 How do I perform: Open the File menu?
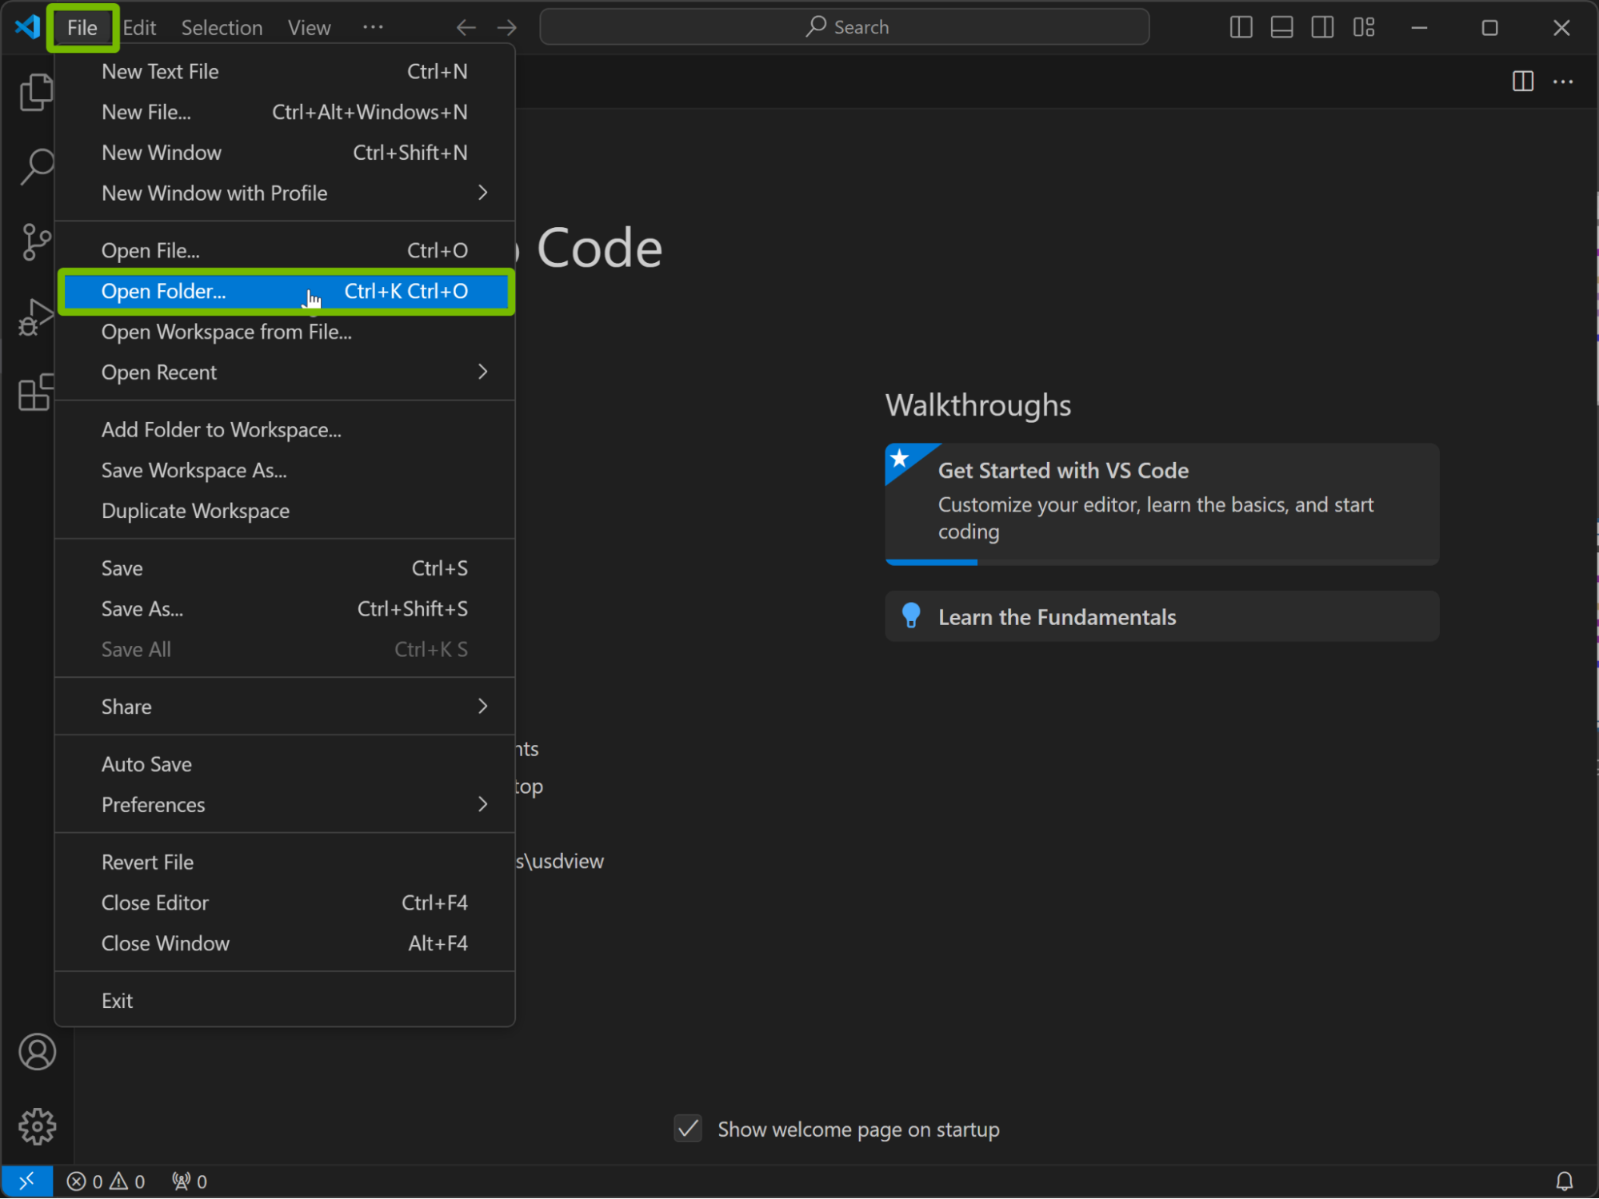[x=82, y=27]
